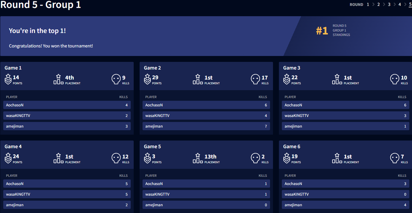Screen dimensions: 412x213
Task: Click the 4th placement value in Game 1
Action: [x=70, y=78]
